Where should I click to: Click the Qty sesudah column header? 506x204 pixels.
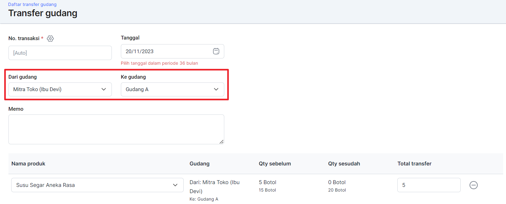pyautogui.click(x=344, y=164)
